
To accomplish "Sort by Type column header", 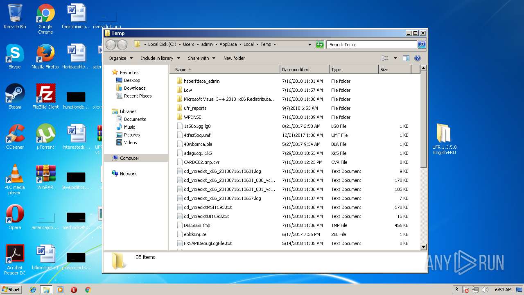I will tap(354, 70).
